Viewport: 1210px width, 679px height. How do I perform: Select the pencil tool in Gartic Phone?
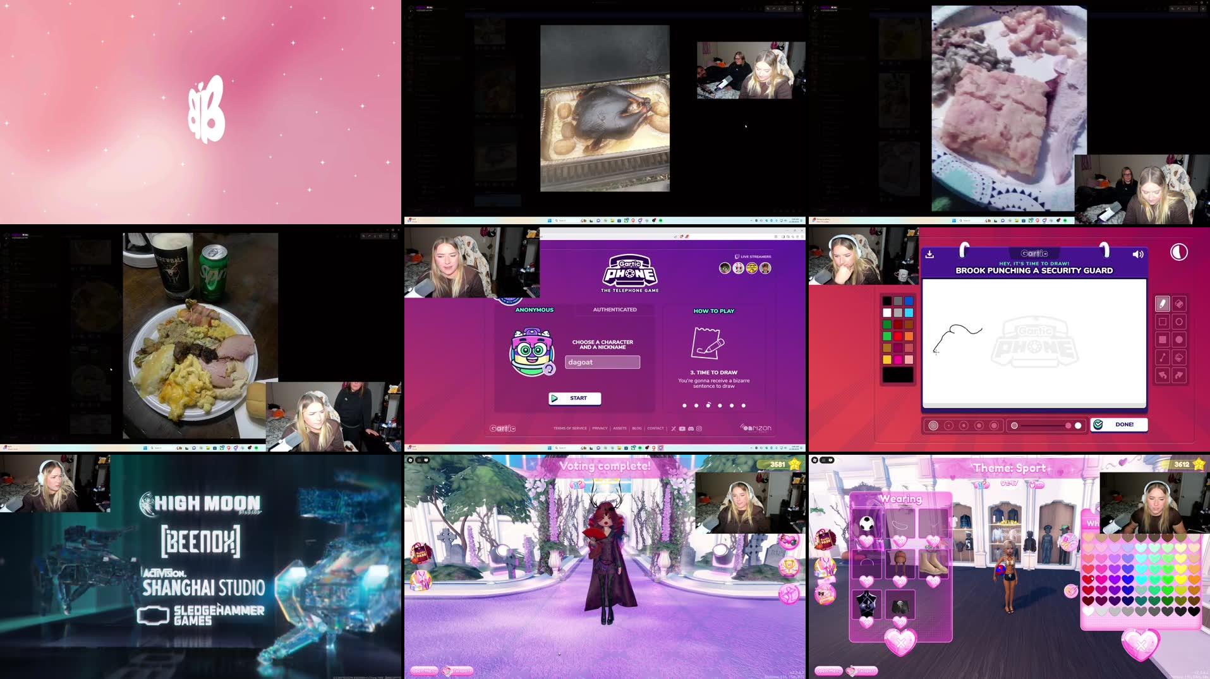coord(1163,303)
